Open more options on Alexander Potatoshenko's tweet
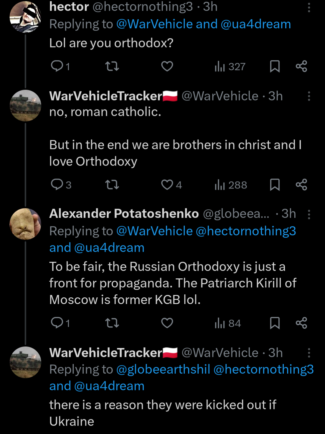 point(309,214)
